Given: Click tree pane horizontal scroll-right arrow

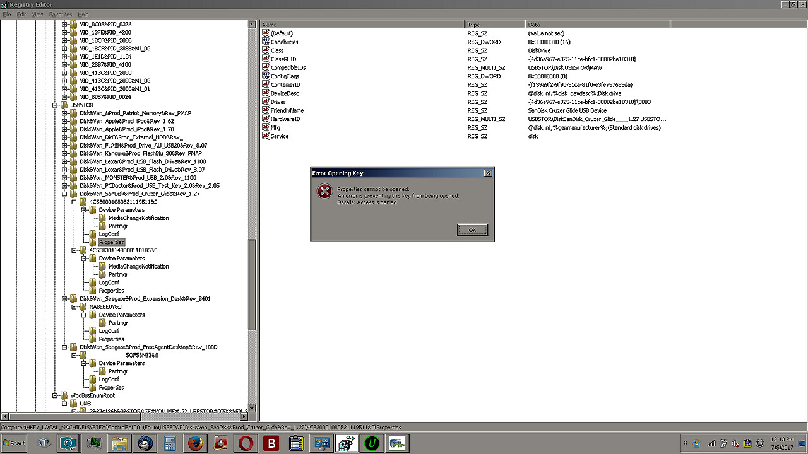Looking at the screenshot, I should point(245,416).
